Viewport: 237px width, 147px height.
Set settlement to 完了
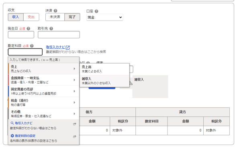click(x=72, y=17)
